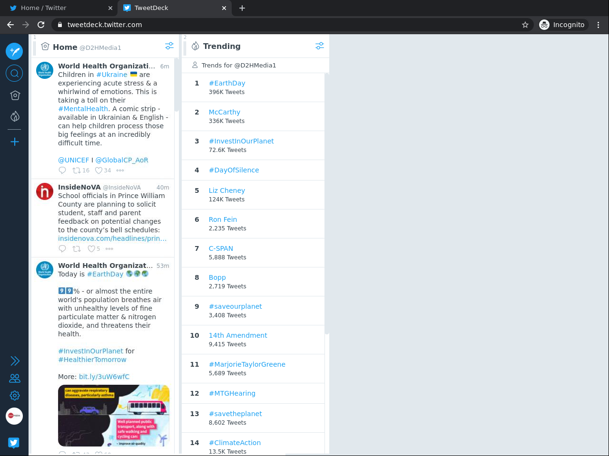The width and height of the screenshot is (609, 456).
Task: Click the InsideNoVA profile avatar
Action: click(x=45, y=191)
